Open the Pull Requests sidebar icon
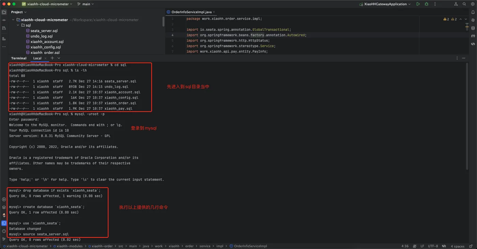Viewport: 477px width, 249px height. point(4,28)
